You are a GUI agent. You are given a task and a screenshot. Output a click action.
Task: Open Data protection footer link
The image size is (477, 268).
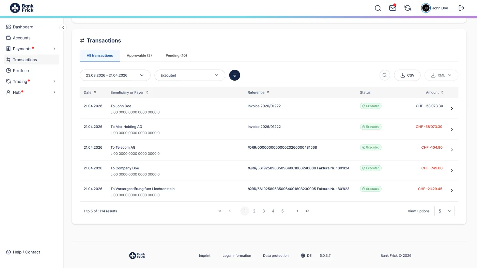coord(276,255)
